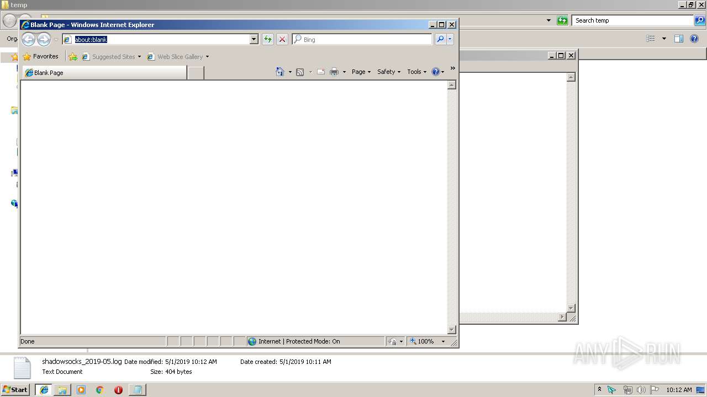Click the Home icon in command bar

click(x=280, y=72)
